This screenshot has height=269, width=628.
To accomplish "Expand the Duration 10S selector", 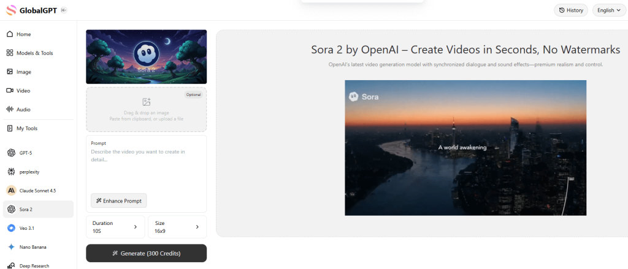I will (x=117, y=227).
